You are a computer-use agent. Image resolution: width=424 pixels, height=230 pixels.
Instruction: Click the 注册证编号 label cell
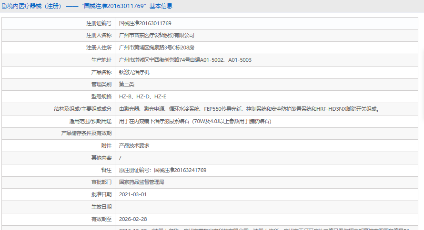pos(99,23)
